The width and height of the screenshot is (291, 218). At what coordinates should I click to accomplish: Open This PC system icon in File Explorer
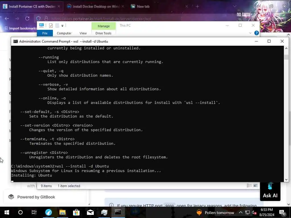pyautogui.click(x=41, y=25)
